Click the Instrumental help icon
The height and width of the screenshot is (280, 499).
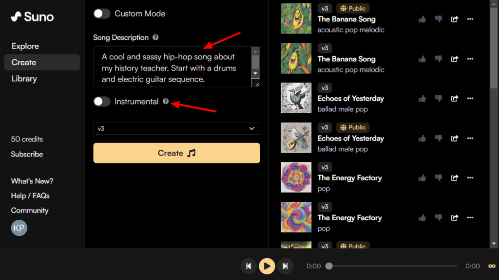pyautogui.click(x=166, y=102)
